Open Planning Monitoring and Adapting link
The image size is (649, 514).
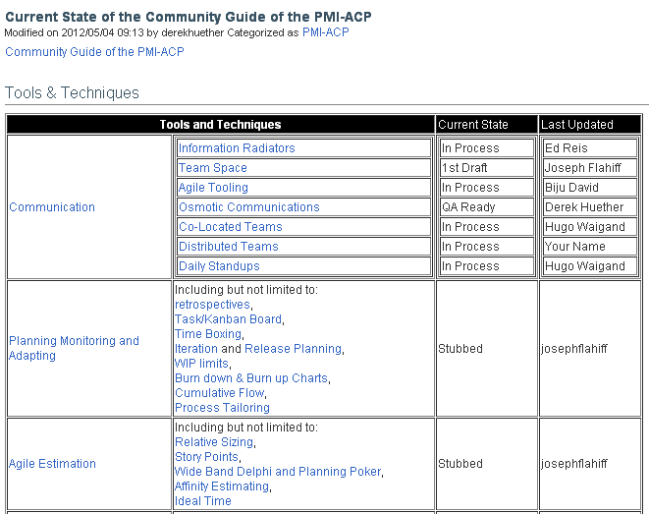(x=74, y=348)
